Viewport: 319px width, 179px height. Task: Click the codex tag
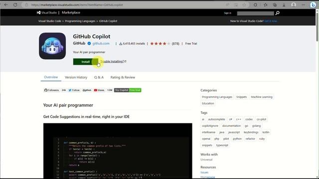249,119
